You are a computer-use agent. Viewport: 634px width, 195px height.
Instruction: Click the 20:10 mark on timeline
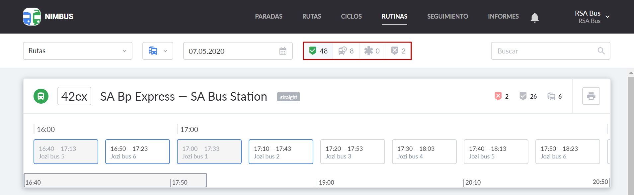click(473, 182)
